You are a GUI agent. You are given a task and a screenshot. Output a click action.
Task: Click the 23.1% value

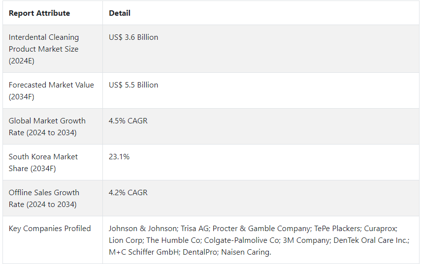pyautogui.click(x=119, y=157)
